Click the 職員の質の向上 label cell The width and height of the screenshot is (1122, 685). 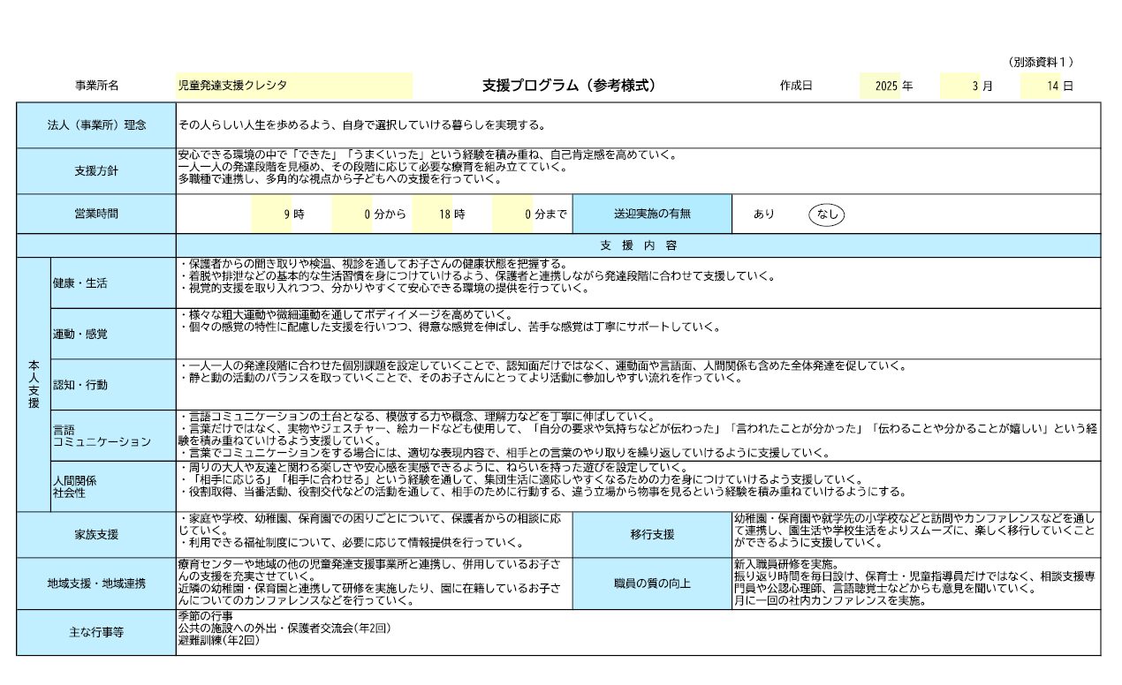[652, 583]
